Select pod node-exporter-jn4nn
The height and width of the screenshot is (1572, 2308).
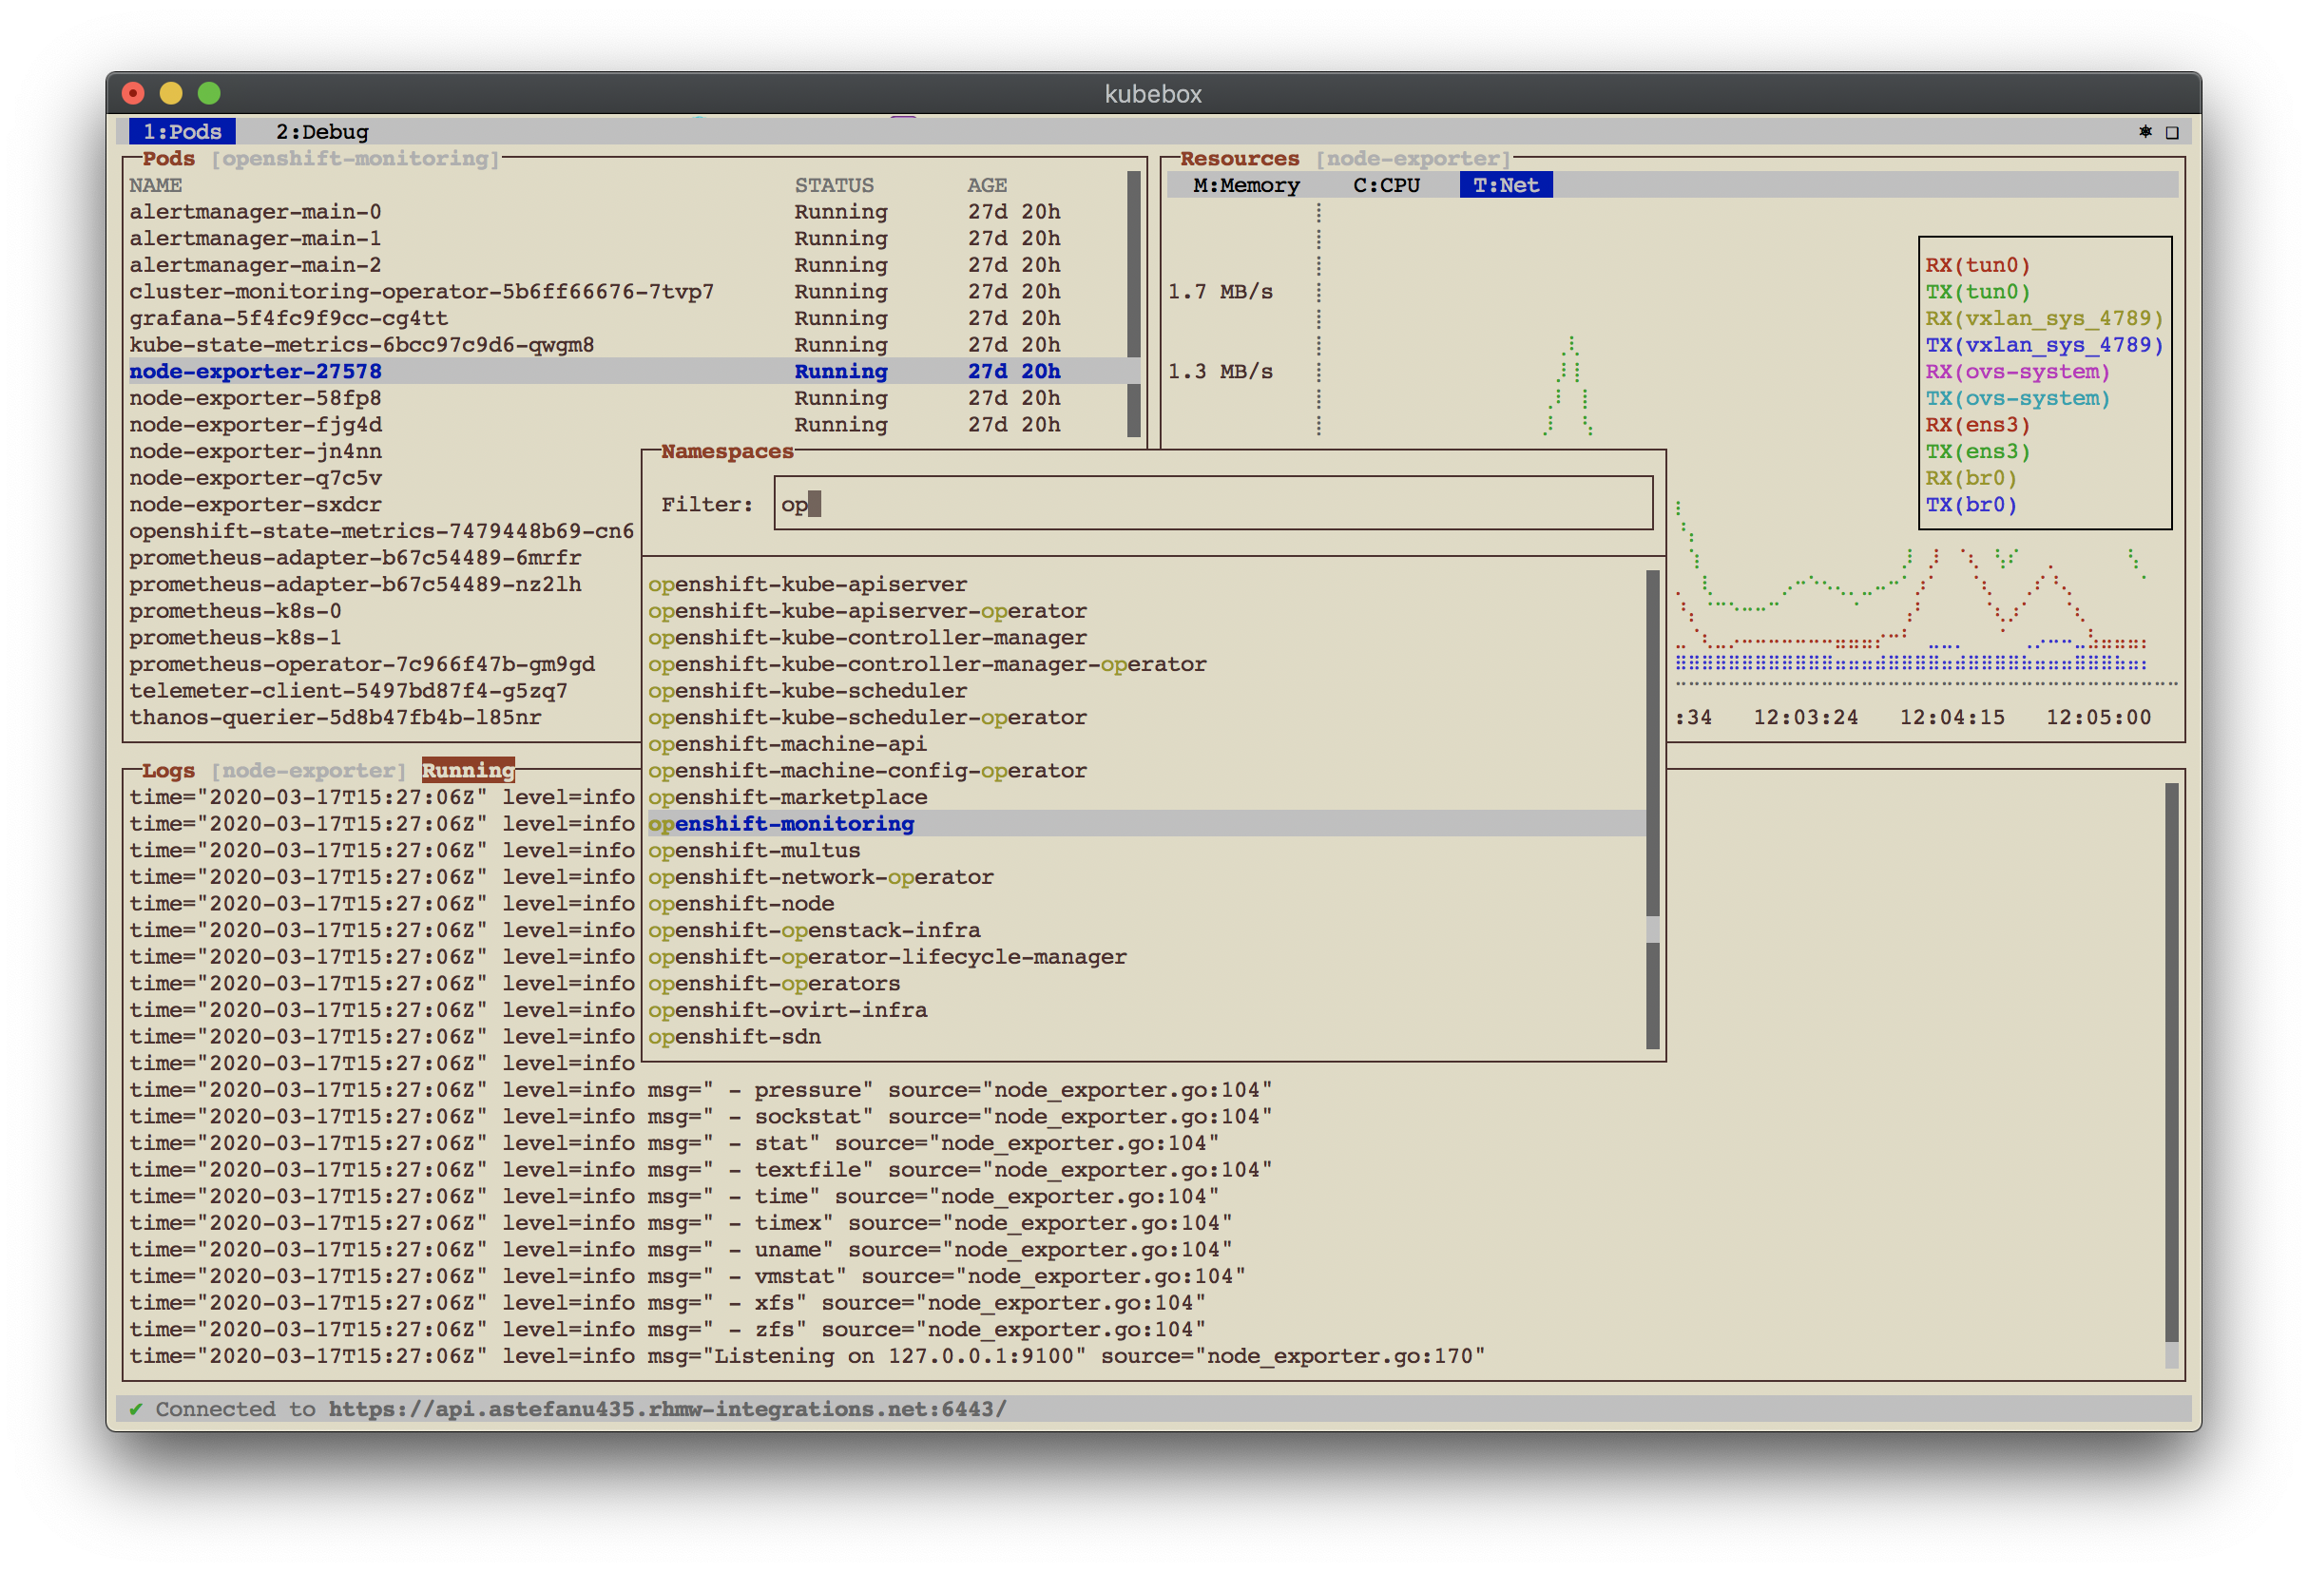tap(256, 451)
